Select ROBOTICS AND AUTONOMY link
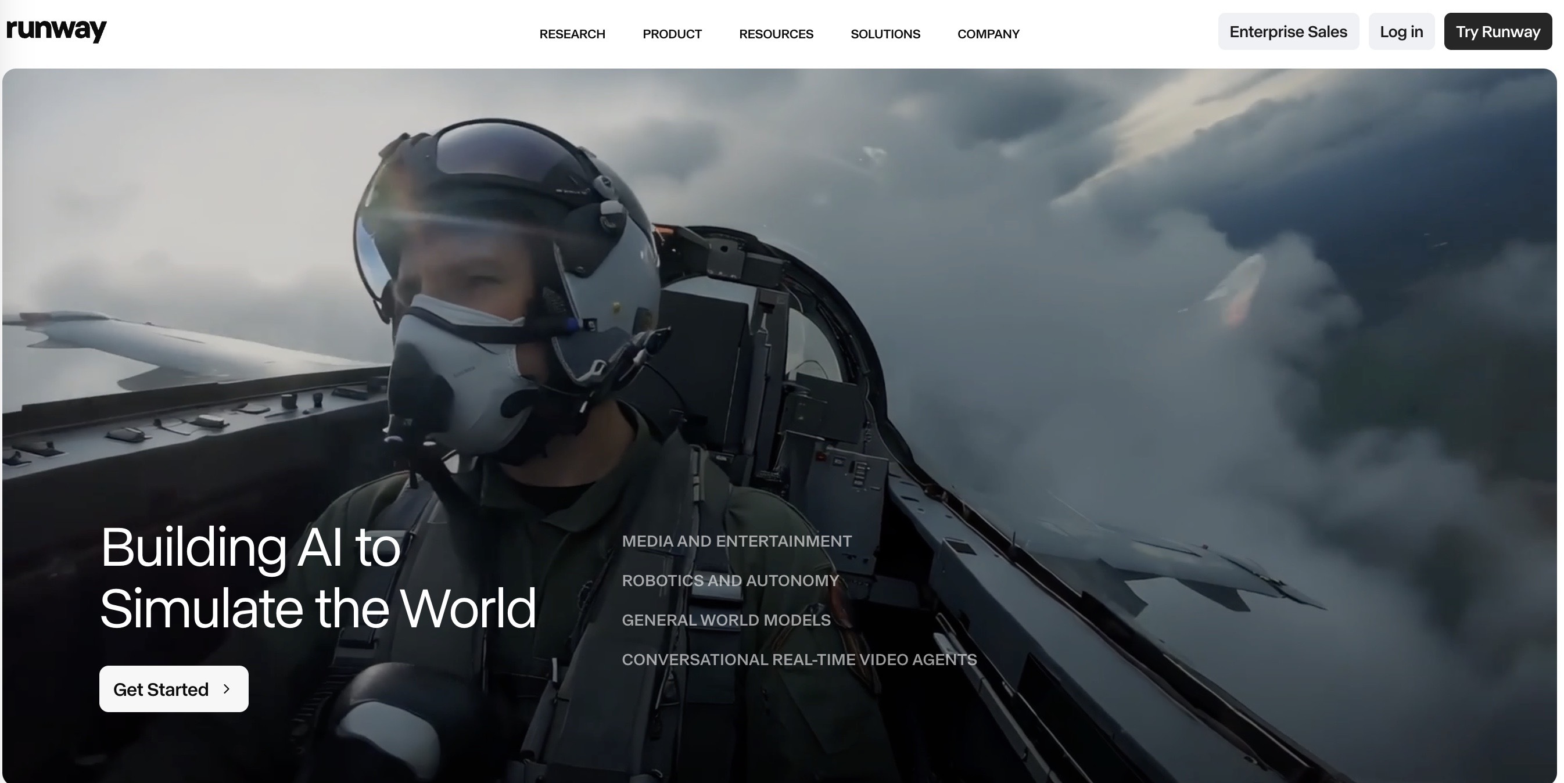Screen dimensions: 1564x783 click(730, 580)
